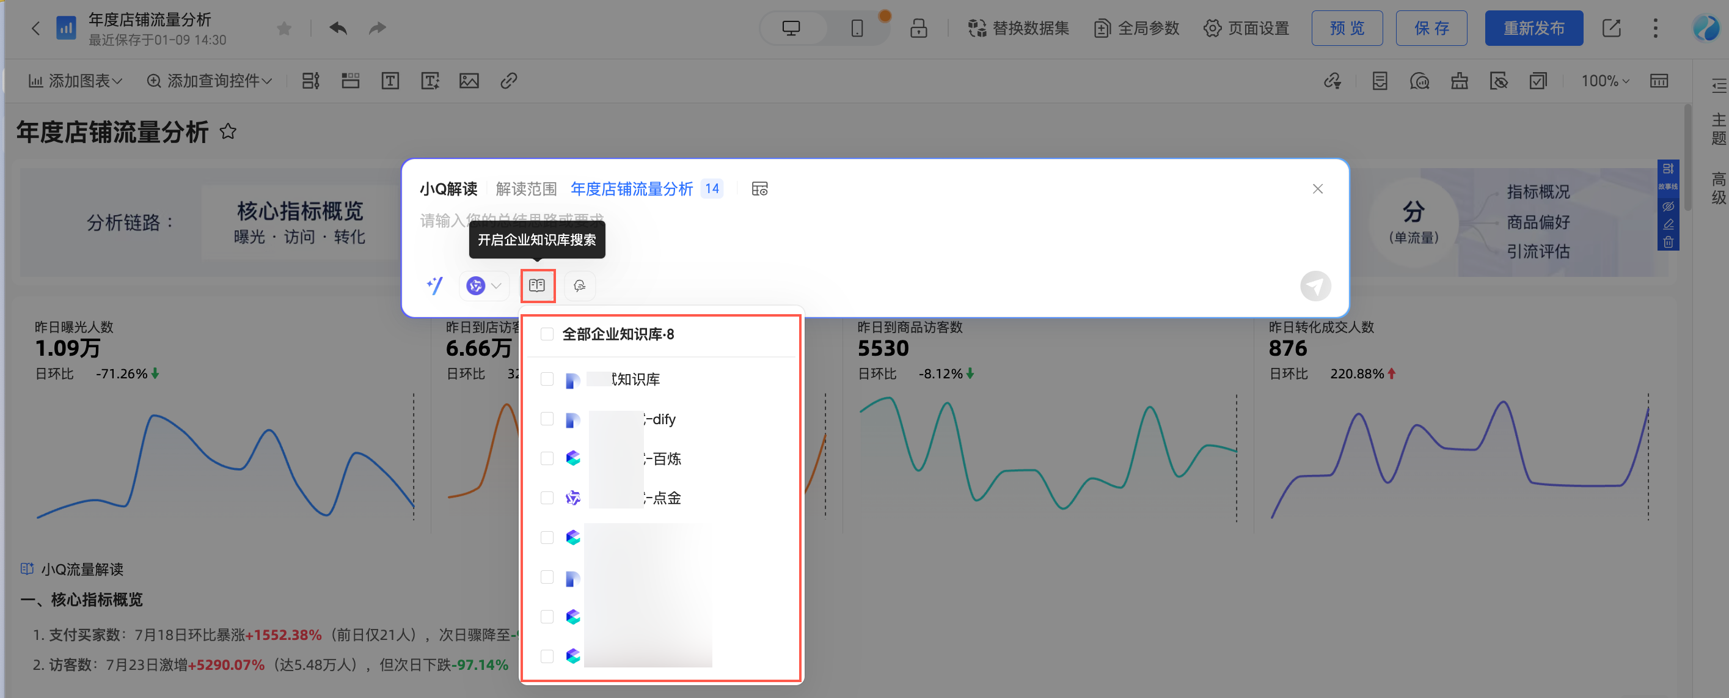
Task: Click the 重新发布 button
Action: [1533, 28]
